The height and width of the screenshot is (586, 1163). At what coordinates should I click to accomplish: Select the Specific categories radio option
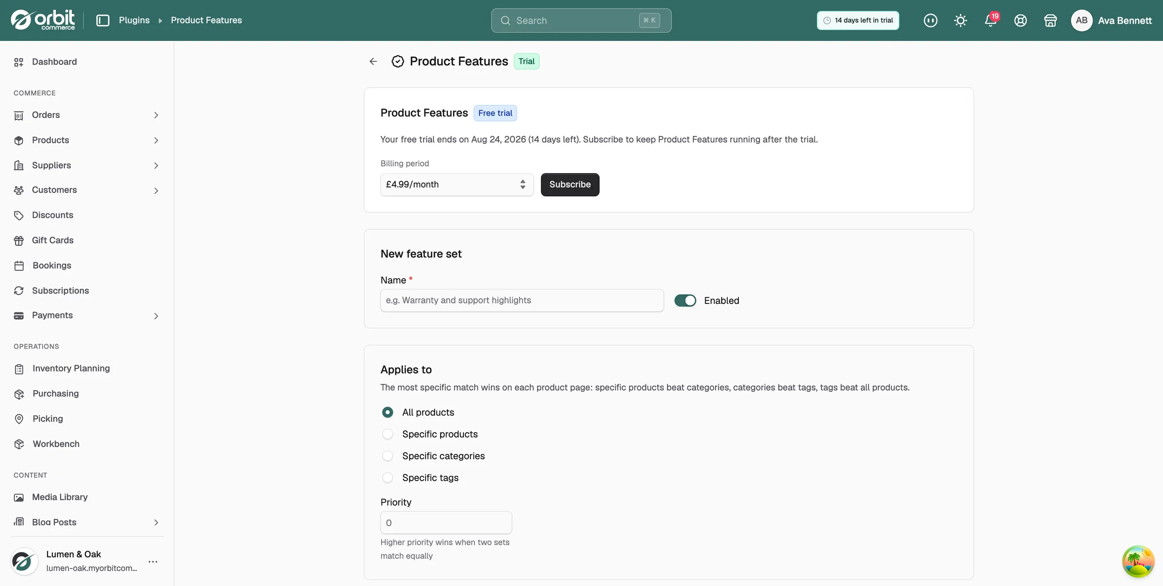click(x=388, y=456)
